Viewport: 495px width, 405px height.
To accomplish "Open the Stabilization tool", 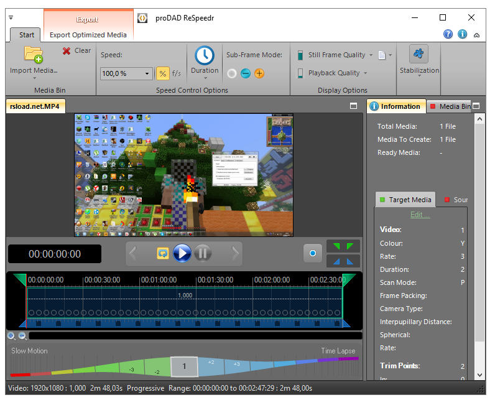I will point(419,54).
